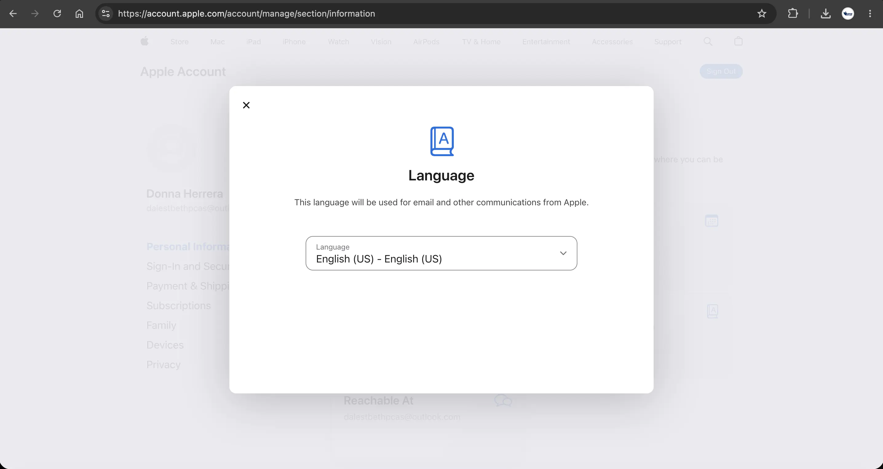Open the Vision navigation item
This screenshot has height=469, width=883.
click(x=381, y=42)
